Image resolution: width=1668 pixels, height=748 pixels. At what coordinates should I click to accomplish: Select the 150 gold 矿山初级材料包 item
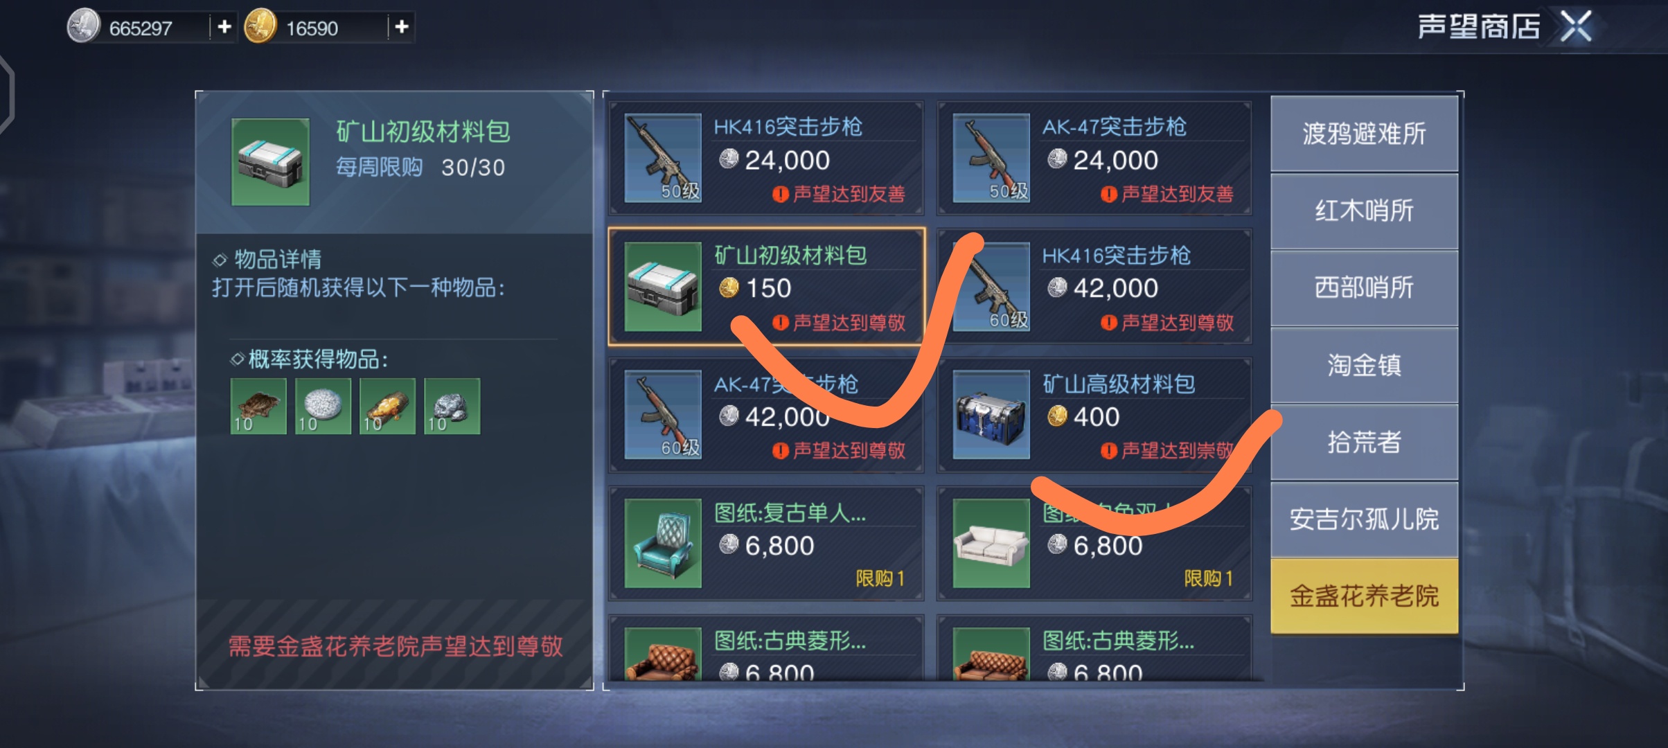(766, 287)
